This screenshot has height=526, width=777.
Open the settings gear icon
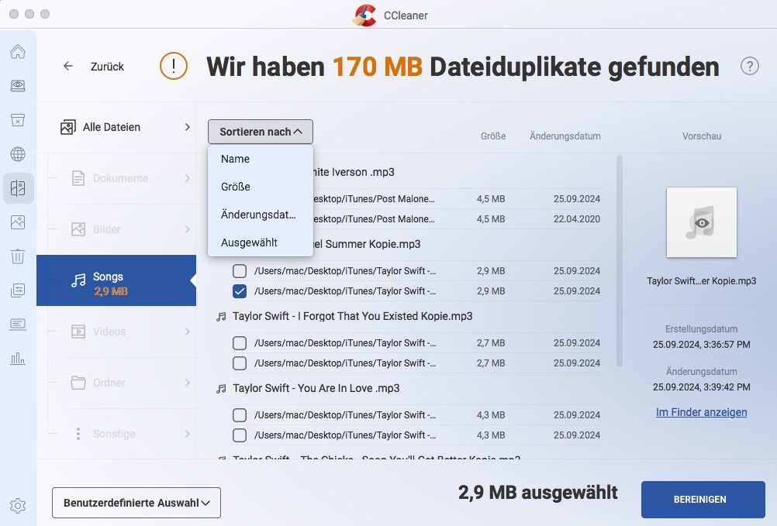pos(18,506)
